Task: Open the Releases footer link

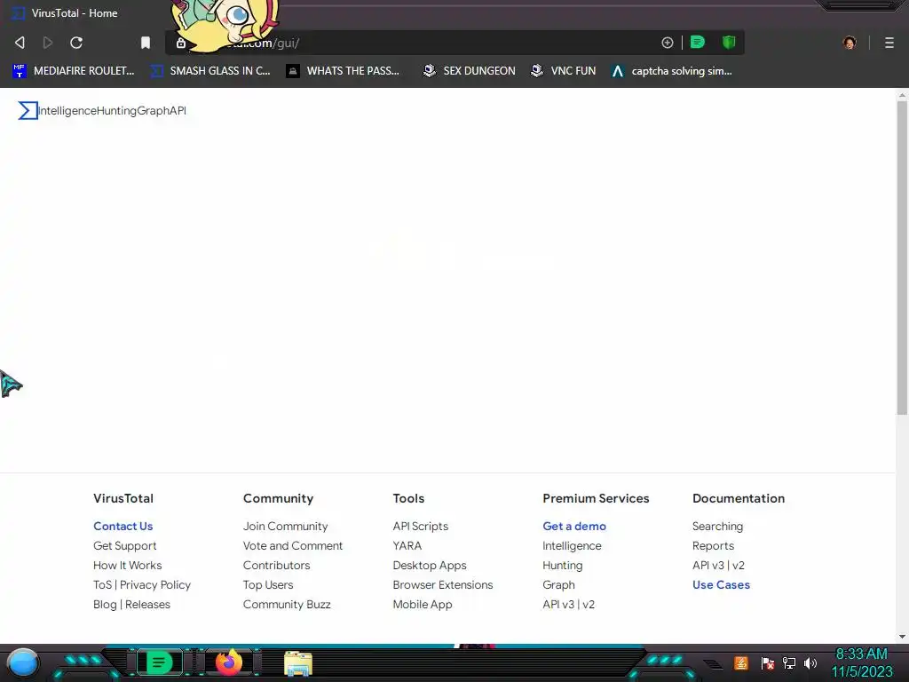Action: [x=148, y=604]
